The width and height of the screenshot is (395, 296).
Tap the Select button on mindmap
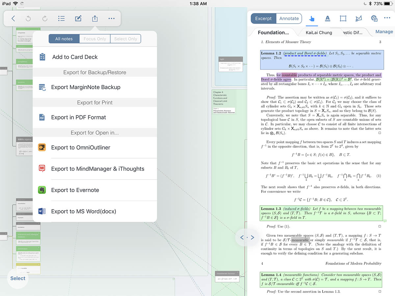pyautogui.click(x=18, y=278)
